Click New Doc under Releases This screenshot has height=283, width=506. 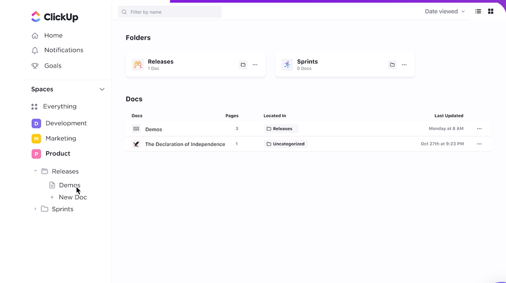click(x=73, y=197)
